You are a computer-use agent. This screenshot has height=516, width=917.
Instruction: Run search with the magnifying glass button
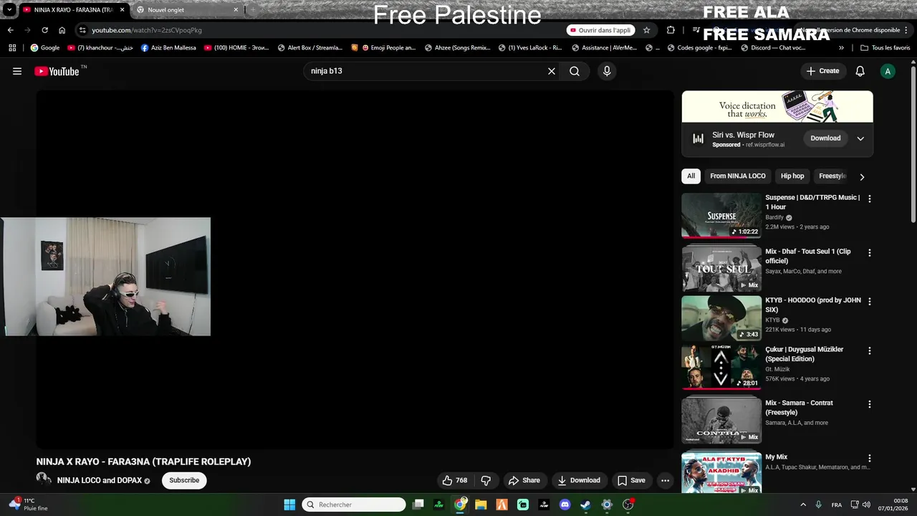pos(575,71)
